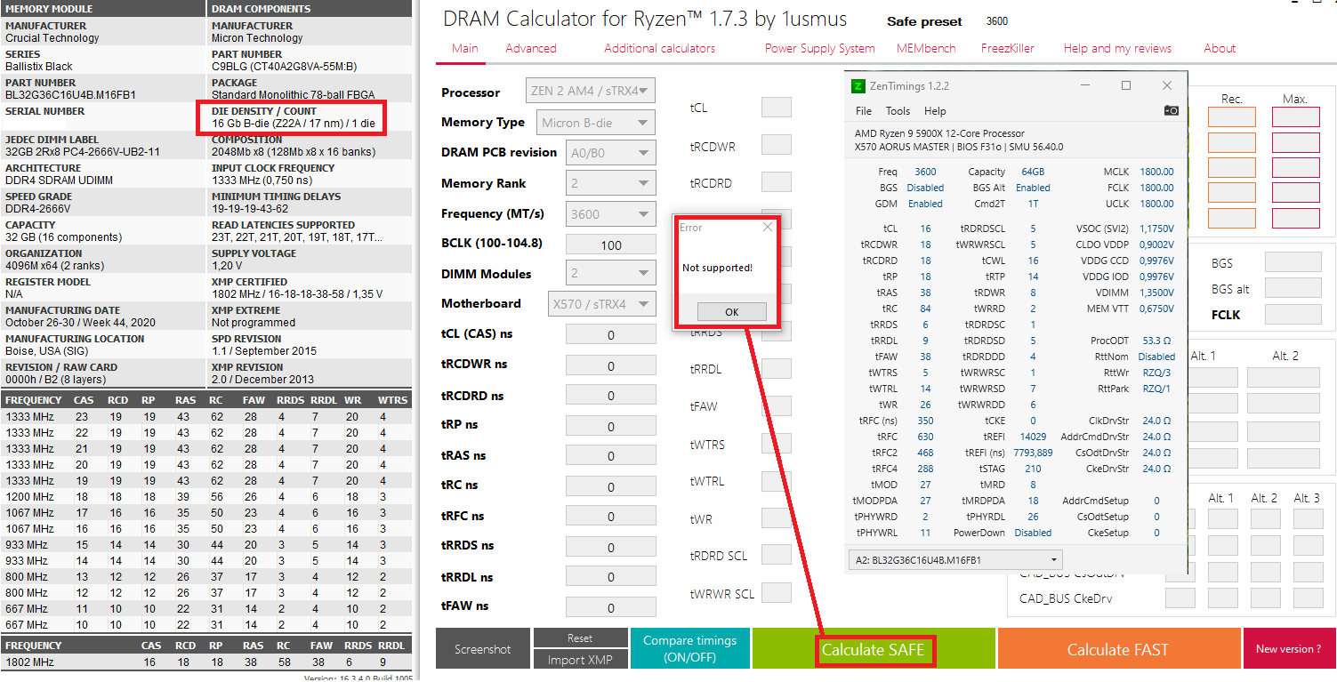The height and width of the screenshot is (682, 1337).
Task: Switch to the Main tab
Action: [x=464, y=49]
